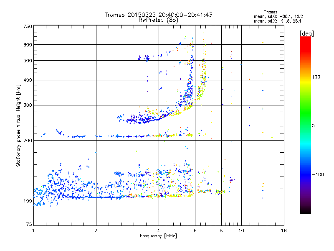Click the x-axis tick label '2'
The image size is (334, 251).
96,231
